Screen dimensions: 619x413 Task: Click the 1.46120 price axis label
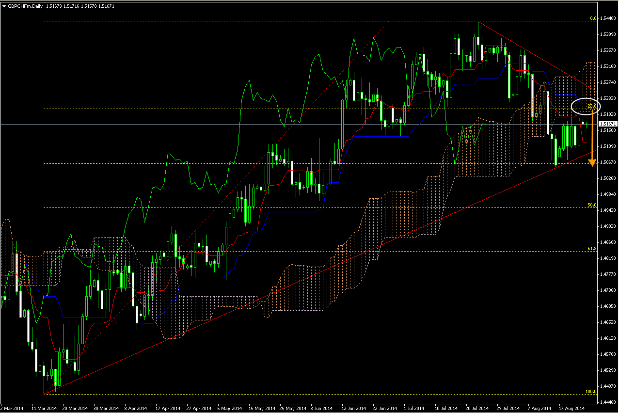pyautogui.click(x=608, y=338)
